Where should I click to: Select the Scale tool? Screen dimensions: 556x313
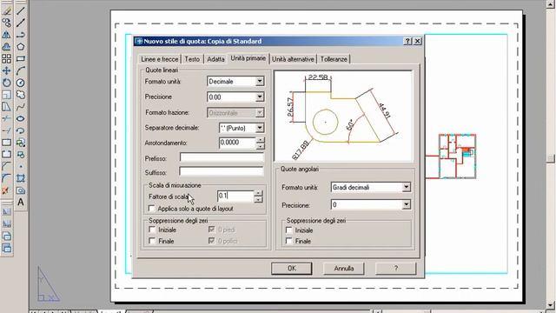tap(6, 95)
